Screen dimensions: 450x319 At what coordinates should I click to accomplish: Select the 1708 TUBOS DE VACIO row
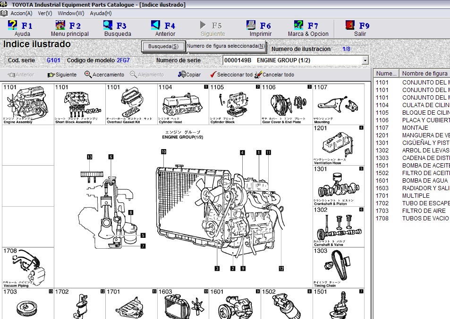(x=412, y=218)
